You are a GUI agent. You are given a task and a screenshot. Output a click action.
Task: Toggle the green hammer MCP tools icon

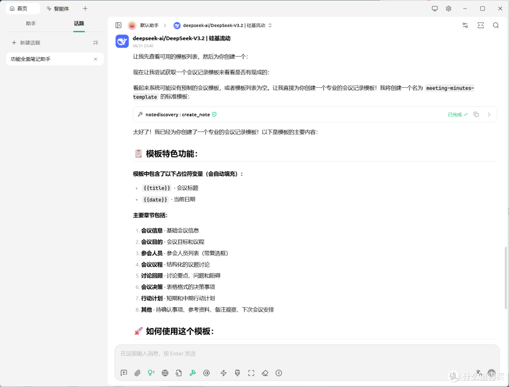[192, 373]
